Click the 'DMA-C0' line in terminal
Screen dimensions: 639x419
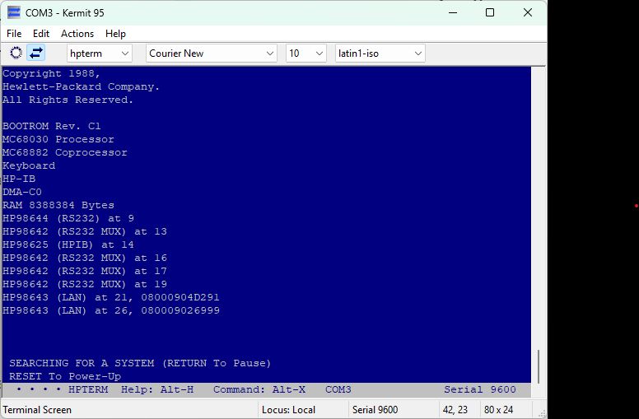click(22, 192)
